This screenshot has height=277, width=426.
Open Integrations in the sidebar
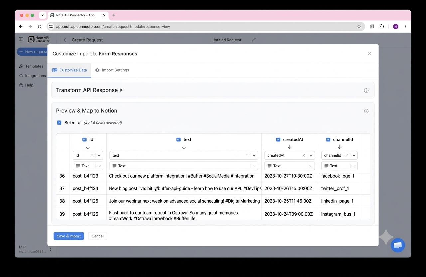coord(32,76)
